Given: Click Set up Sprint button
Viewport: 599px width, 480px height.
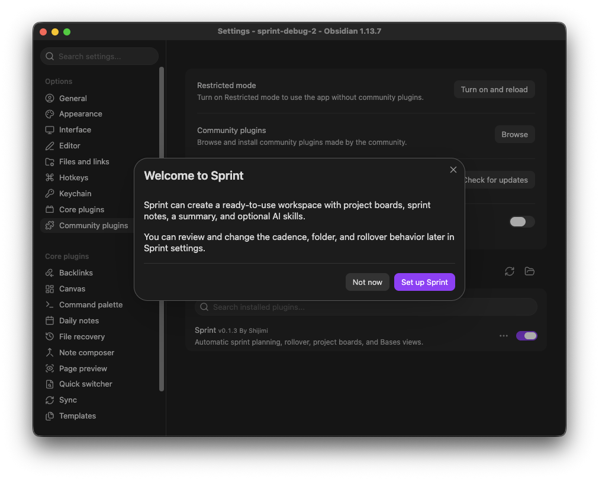Looking at the screenshot, I should coord(424,282).
